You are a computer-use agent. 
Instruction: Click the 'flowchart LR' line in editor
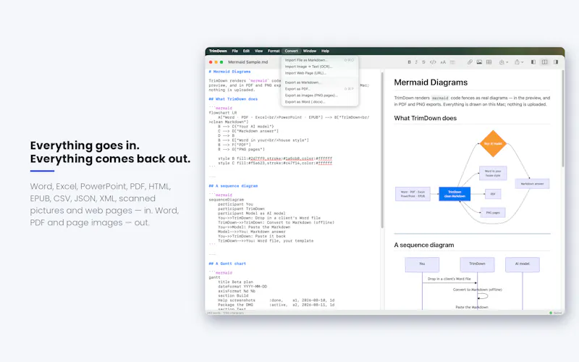click(223, 113)
